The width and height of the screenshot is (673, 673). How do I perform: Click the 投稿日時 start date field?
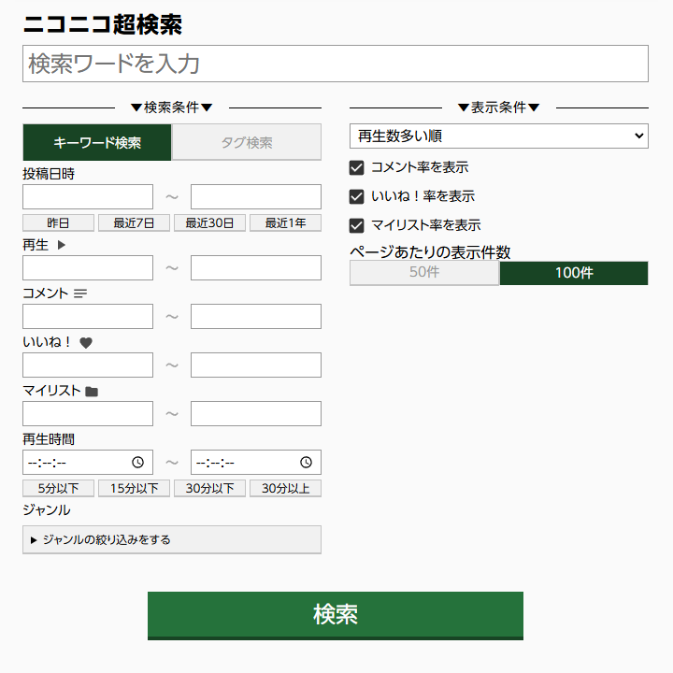(88, 196)
